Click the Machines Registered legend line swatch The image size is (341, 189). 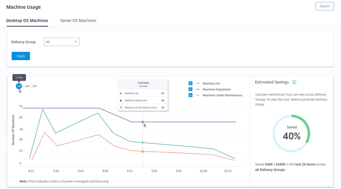(198, 89)
